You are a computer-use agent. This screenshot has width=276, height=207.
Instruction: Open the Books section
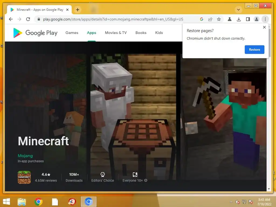141,33
